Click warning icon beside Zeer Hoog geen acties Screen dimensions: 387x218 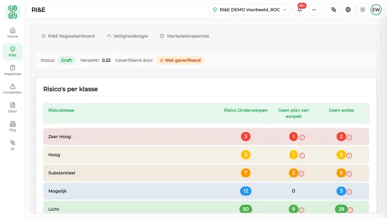pyautogui.click(x=349, y=137)
